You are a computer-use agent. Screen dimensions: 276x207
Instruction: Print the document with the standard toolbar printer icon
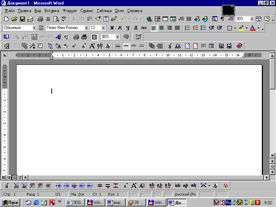(x=40, y=19)
